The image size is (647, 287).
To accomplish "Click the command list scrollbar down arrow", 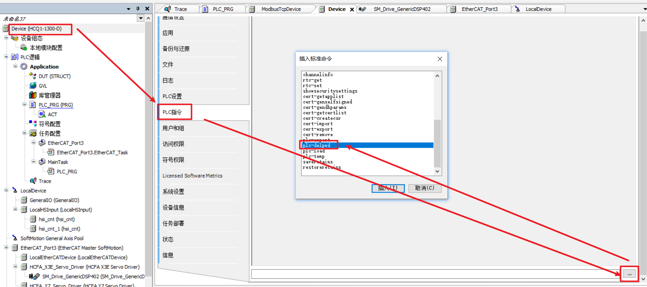I will click(437, 171).
